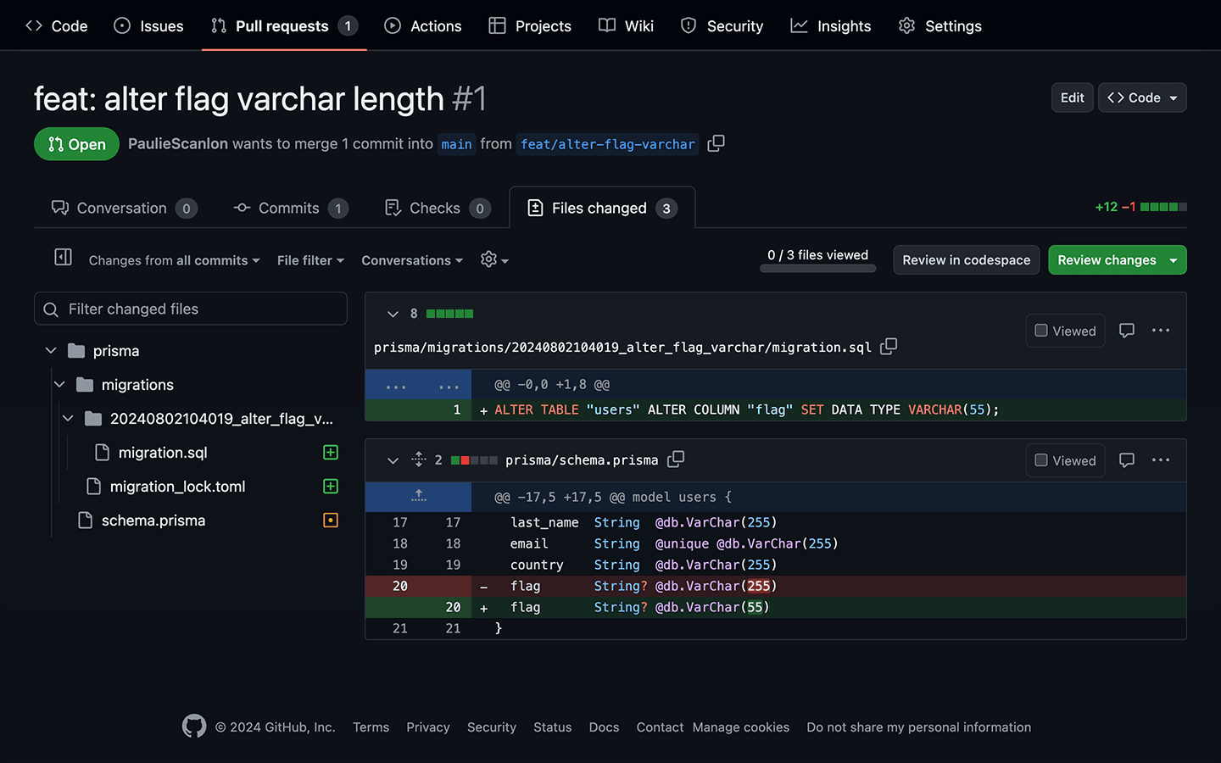Copy branch name feat/alter-flag-varchar icon

pos(716,143)
